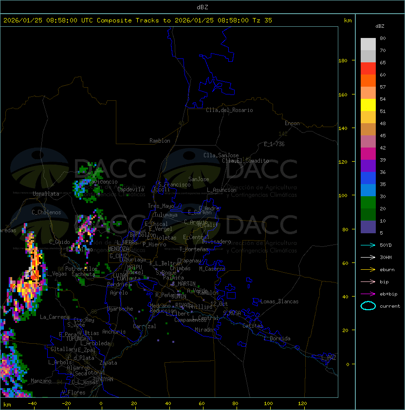Select the light gray 80 dBZ swatch
Screen dimensions: 405x410
click(368, 44)
